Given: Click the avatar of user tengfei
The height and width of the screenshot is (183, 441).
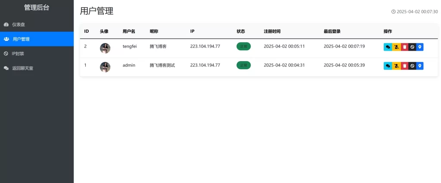Looking at the screenshot, I should click(x=105, y=48).
